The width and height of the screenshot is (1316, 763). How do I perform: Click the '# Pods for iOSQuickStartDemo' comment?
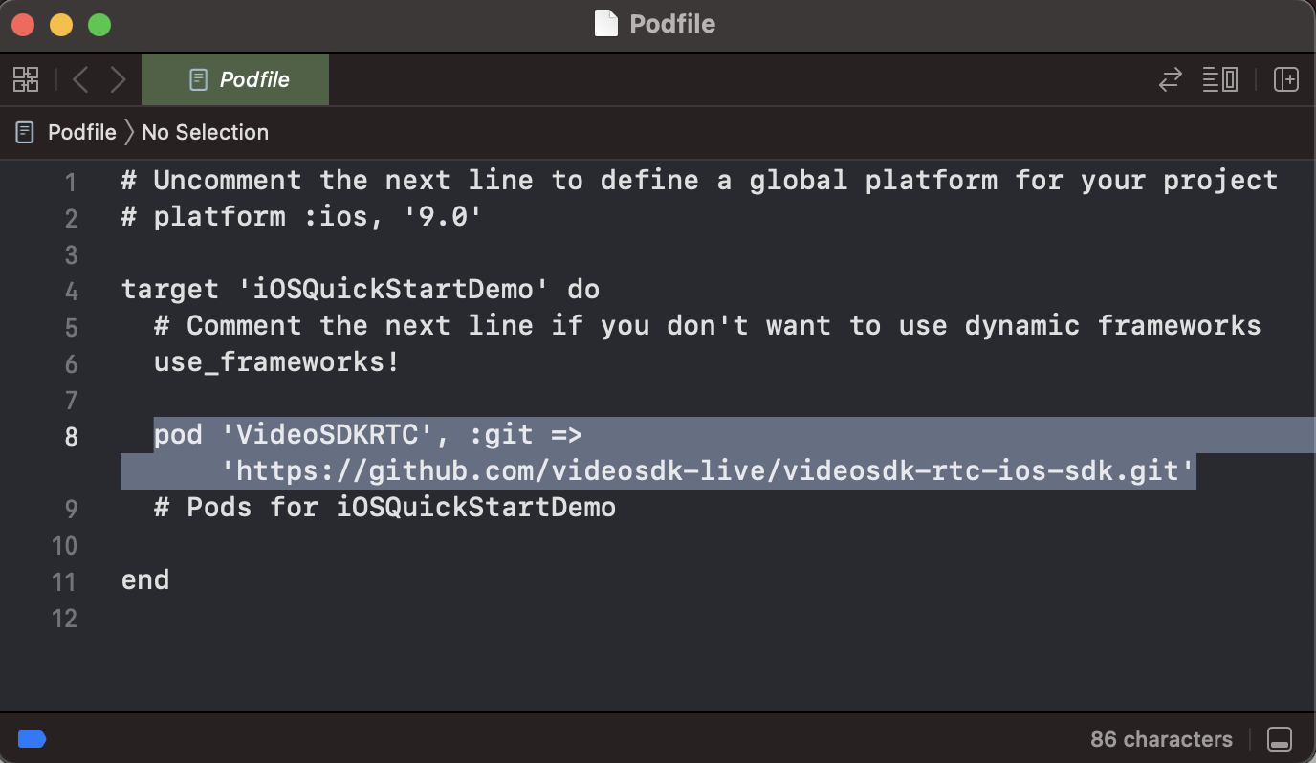coord(384,508)
